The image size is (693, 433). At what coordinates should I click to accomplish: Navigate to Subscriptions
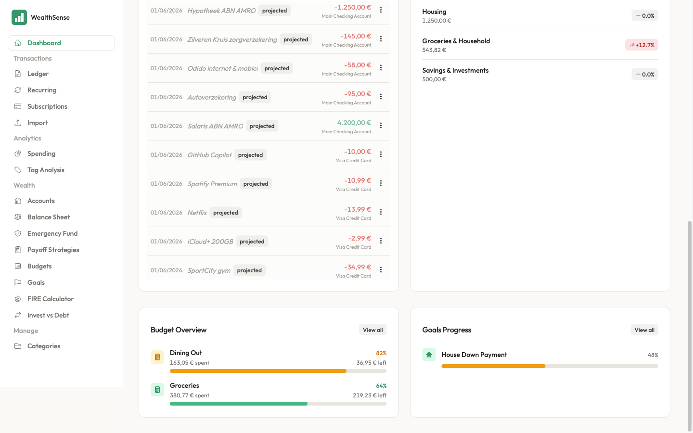(61, 106)
